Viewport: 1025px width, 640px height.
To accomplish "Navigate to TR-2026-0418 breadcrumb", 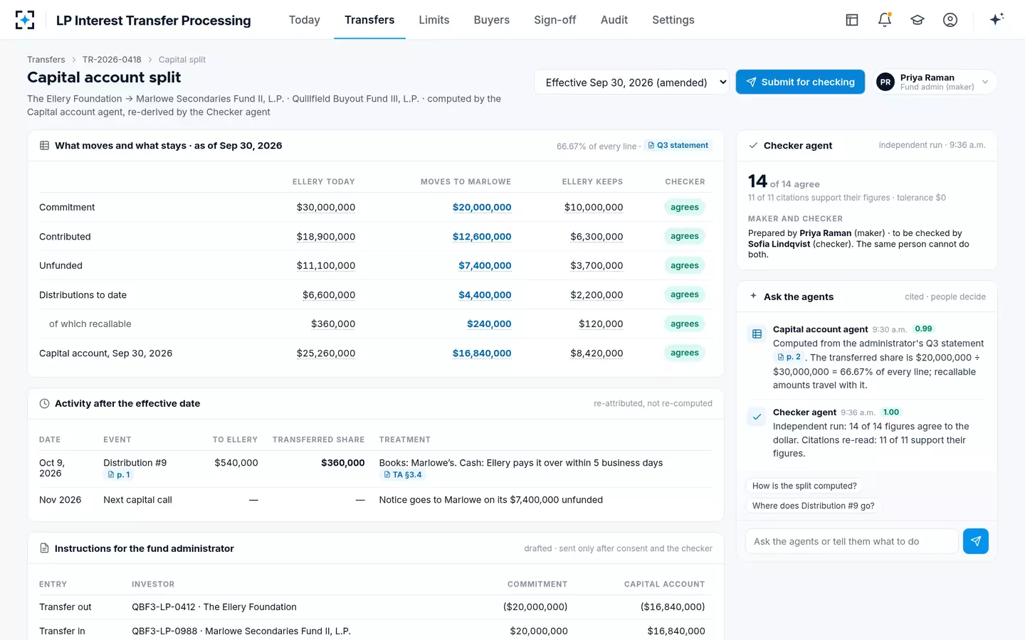I will pyautogui.click(x=112, y=60).
